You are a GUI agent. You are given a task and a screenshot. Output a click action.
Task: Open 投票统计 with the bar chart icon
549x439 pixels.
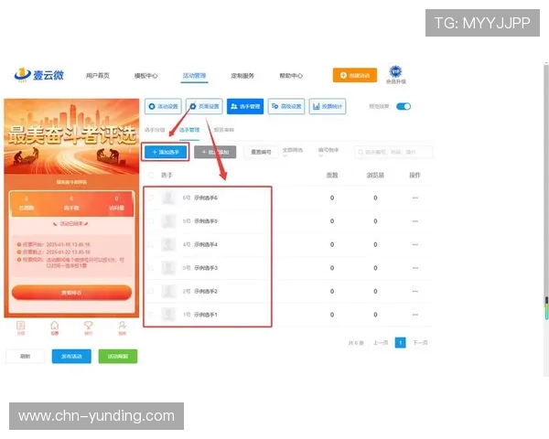[327, 106]
